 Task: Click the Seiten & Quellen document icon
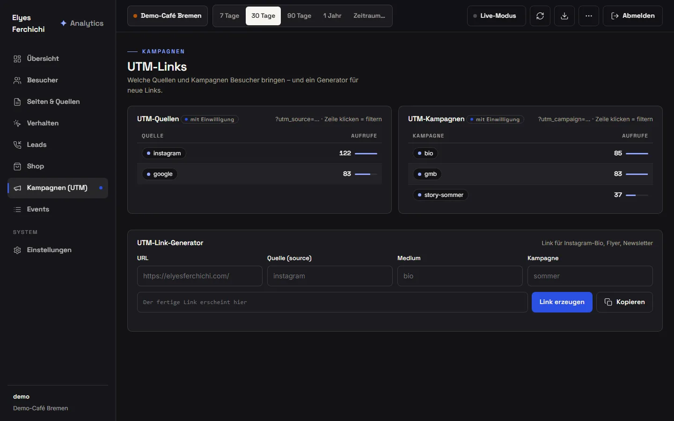tap(17, 102)
